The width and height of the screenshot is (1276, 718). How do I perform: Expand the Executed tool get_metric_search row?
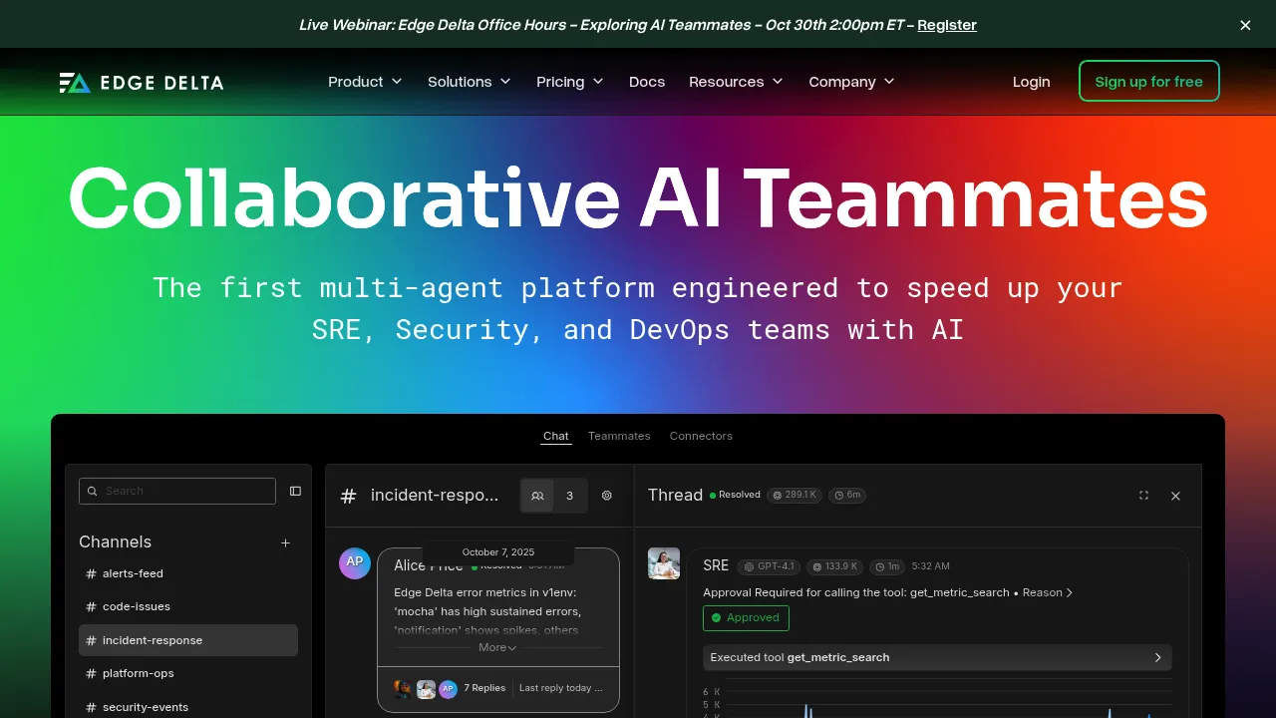(937, 657)
